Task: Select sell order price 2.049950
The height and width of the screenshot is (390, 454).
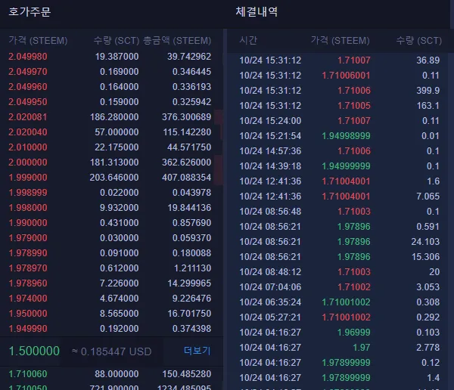Action: coord(28,102)
